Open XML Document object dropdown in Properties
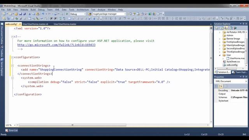Viewport: 249px width, 140px height. point(246,81)
